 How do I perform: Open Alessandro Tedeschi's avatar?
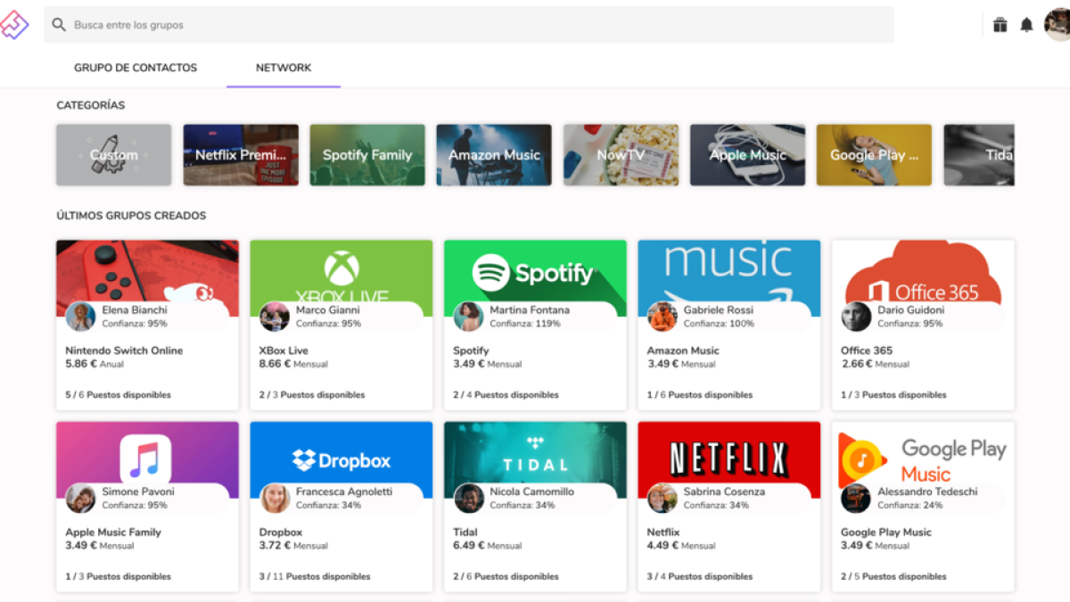point(856,499)
